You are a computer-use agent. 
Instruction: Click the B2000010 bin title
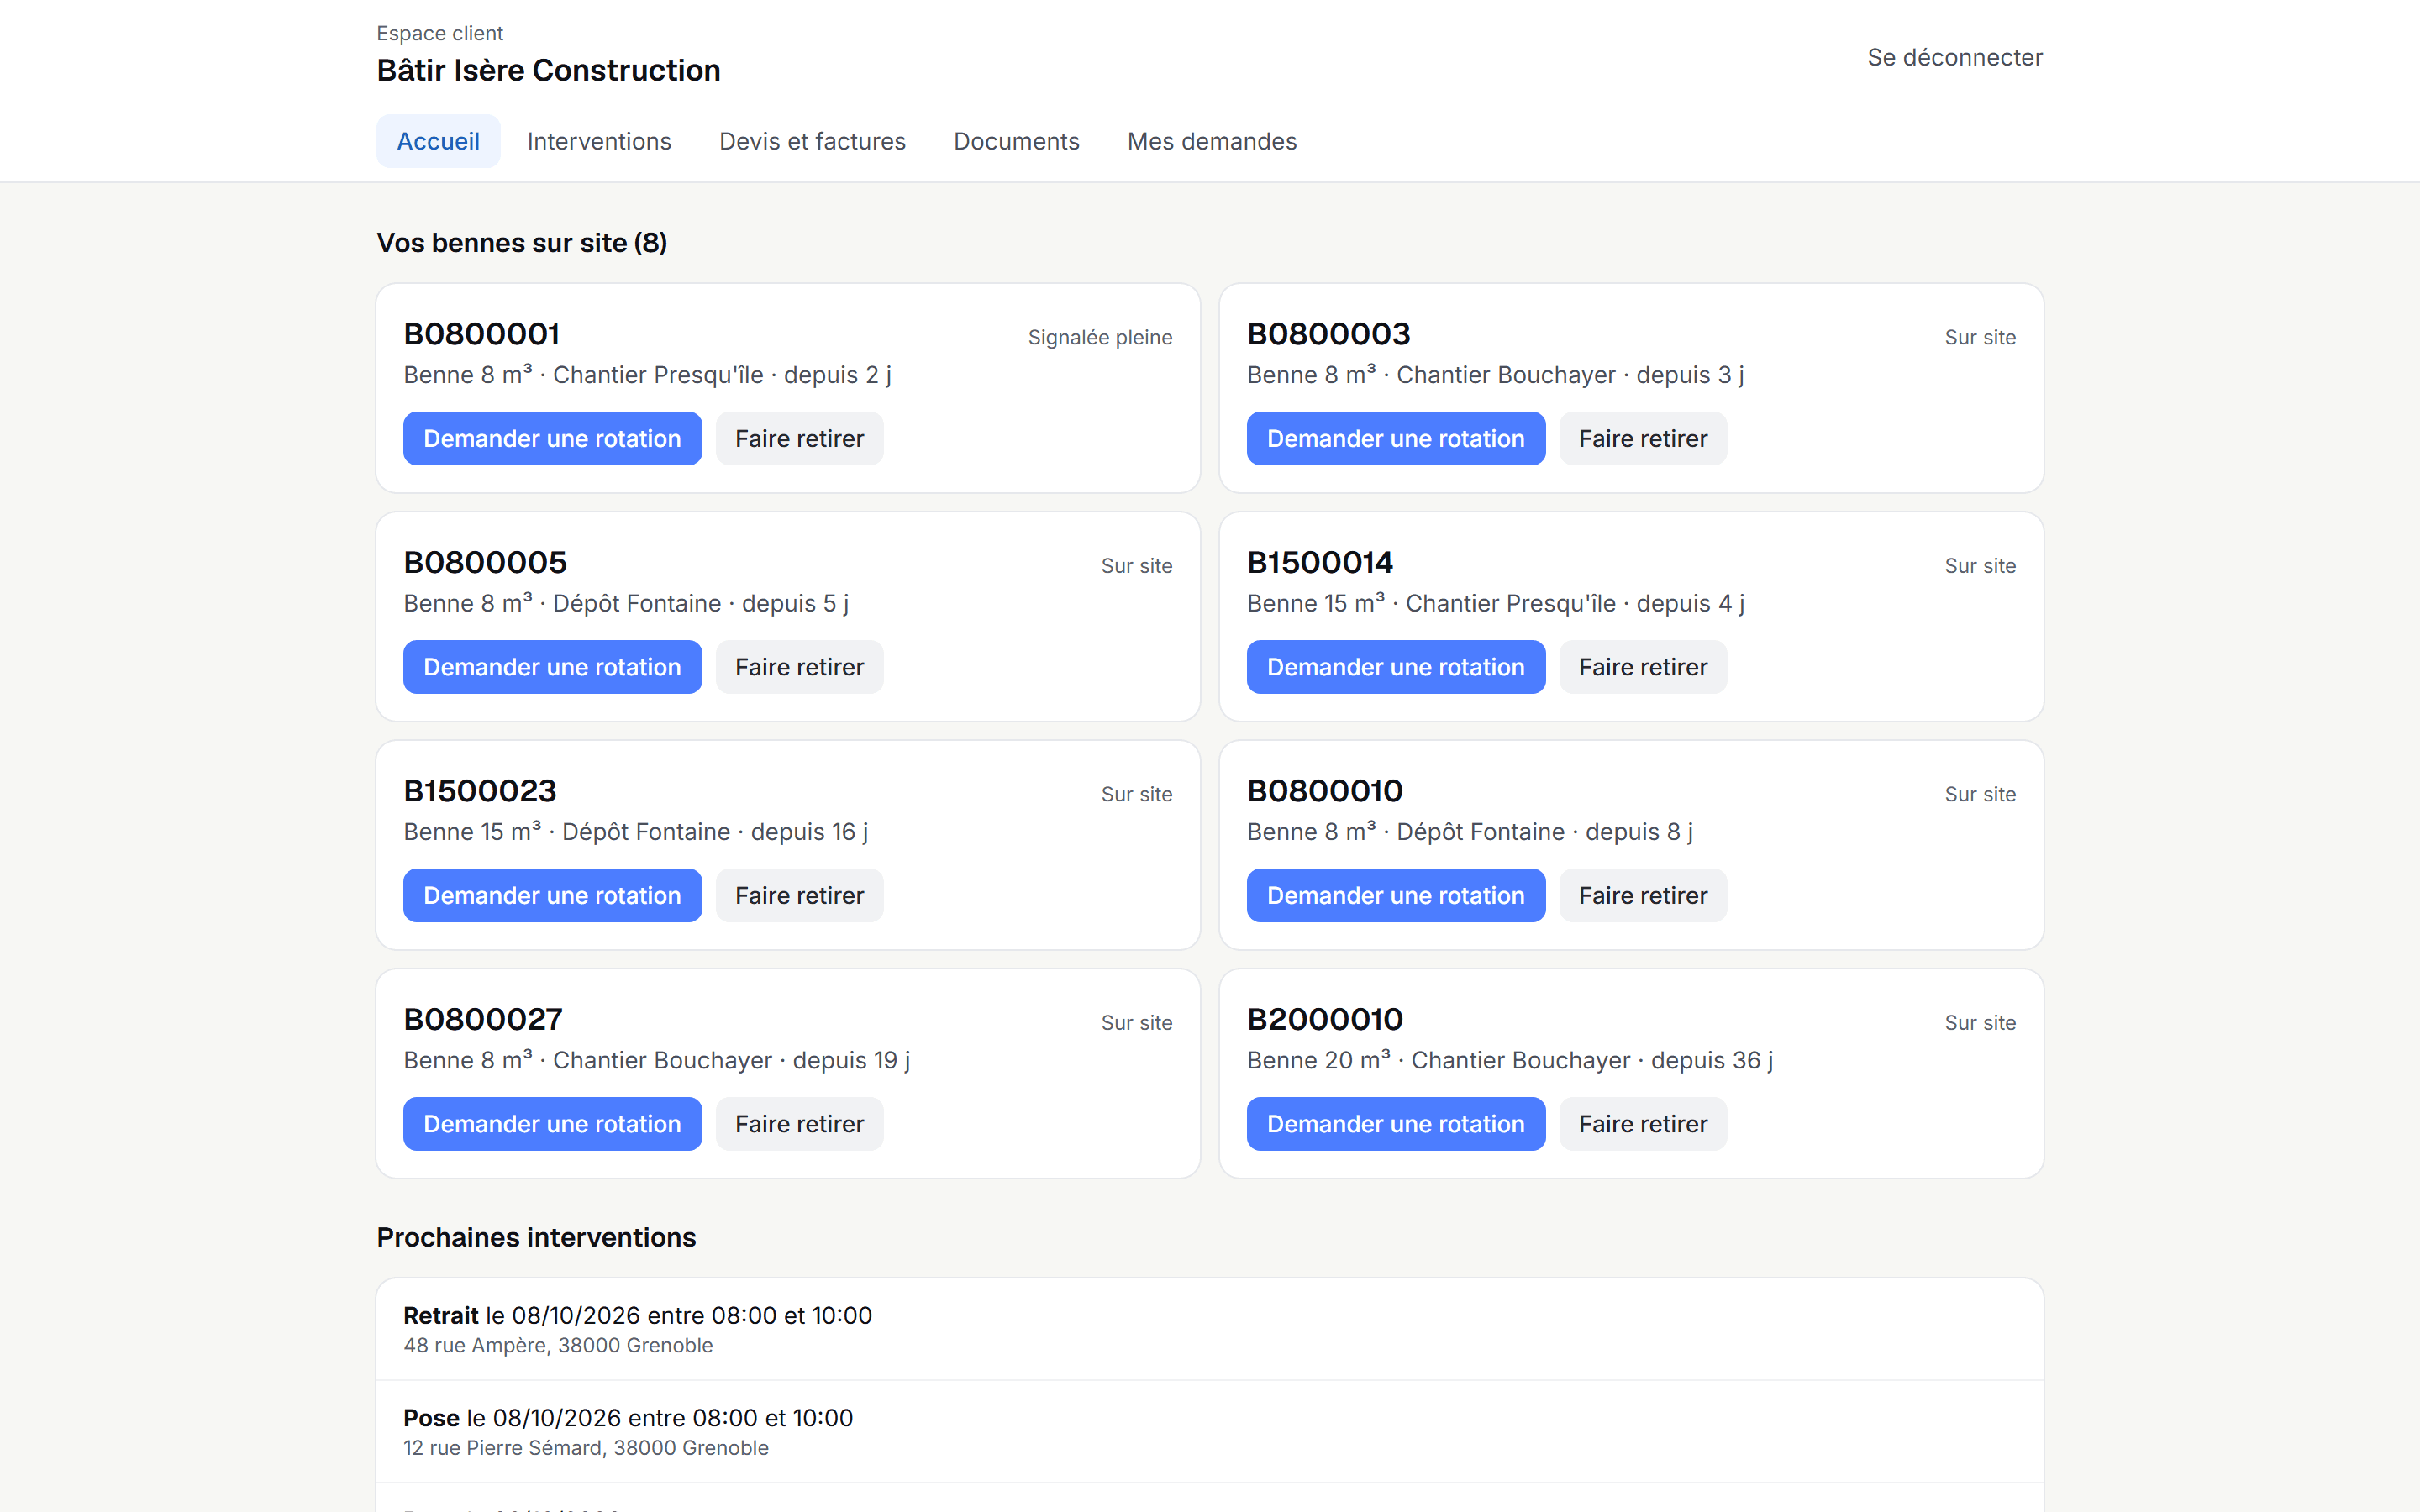[x=1325, y=1019]
